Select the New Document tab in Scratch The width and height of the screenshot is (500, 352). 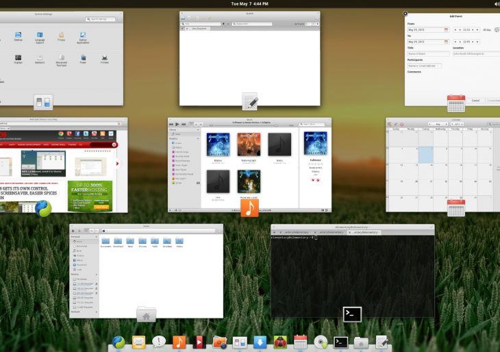click(199, 28)
